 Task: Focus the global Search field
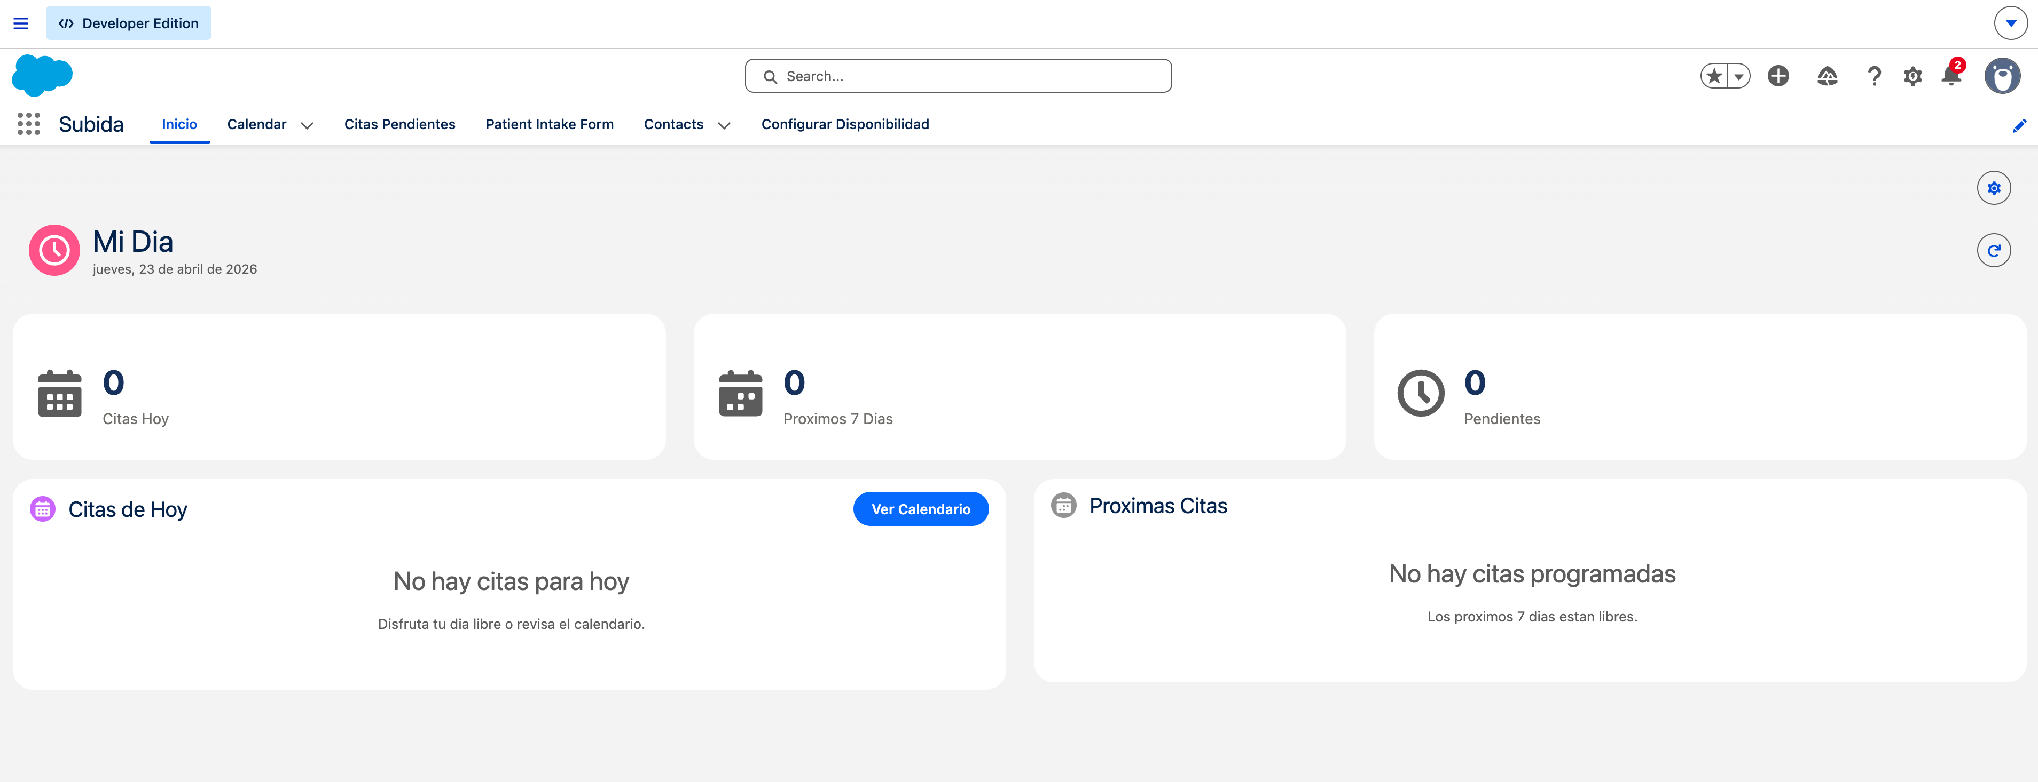[x=958, y=76]
